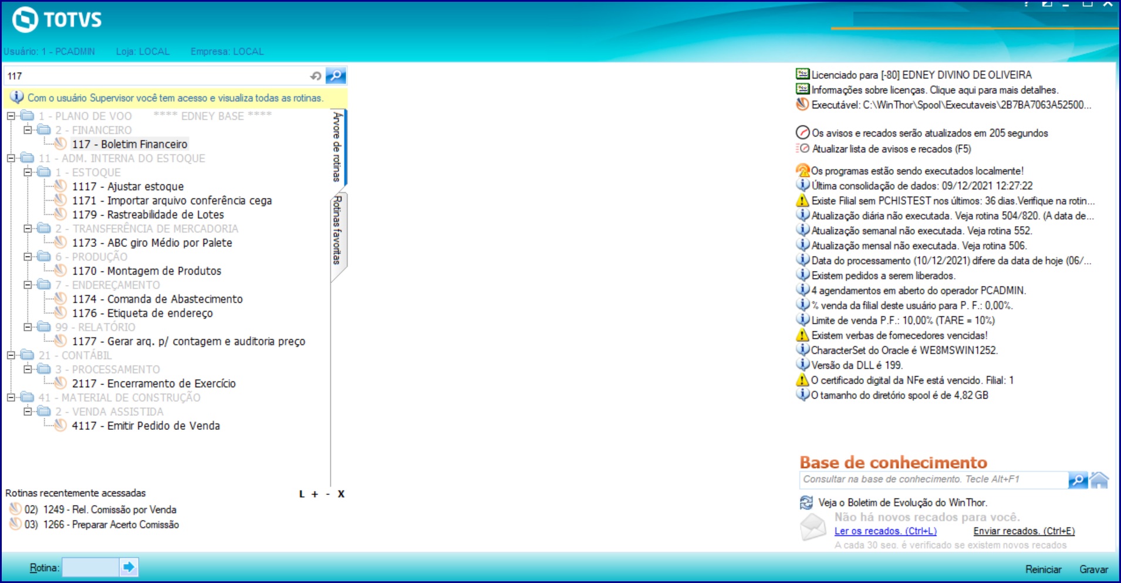The image size is (1121, 583).
Task: Click routine icon of 4117 Emitir Pedido de Venda
Action: (x=60, y=425)
